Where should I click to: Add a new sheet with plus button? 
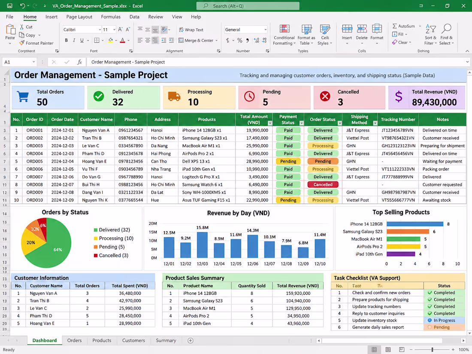[x=190, y=340]
